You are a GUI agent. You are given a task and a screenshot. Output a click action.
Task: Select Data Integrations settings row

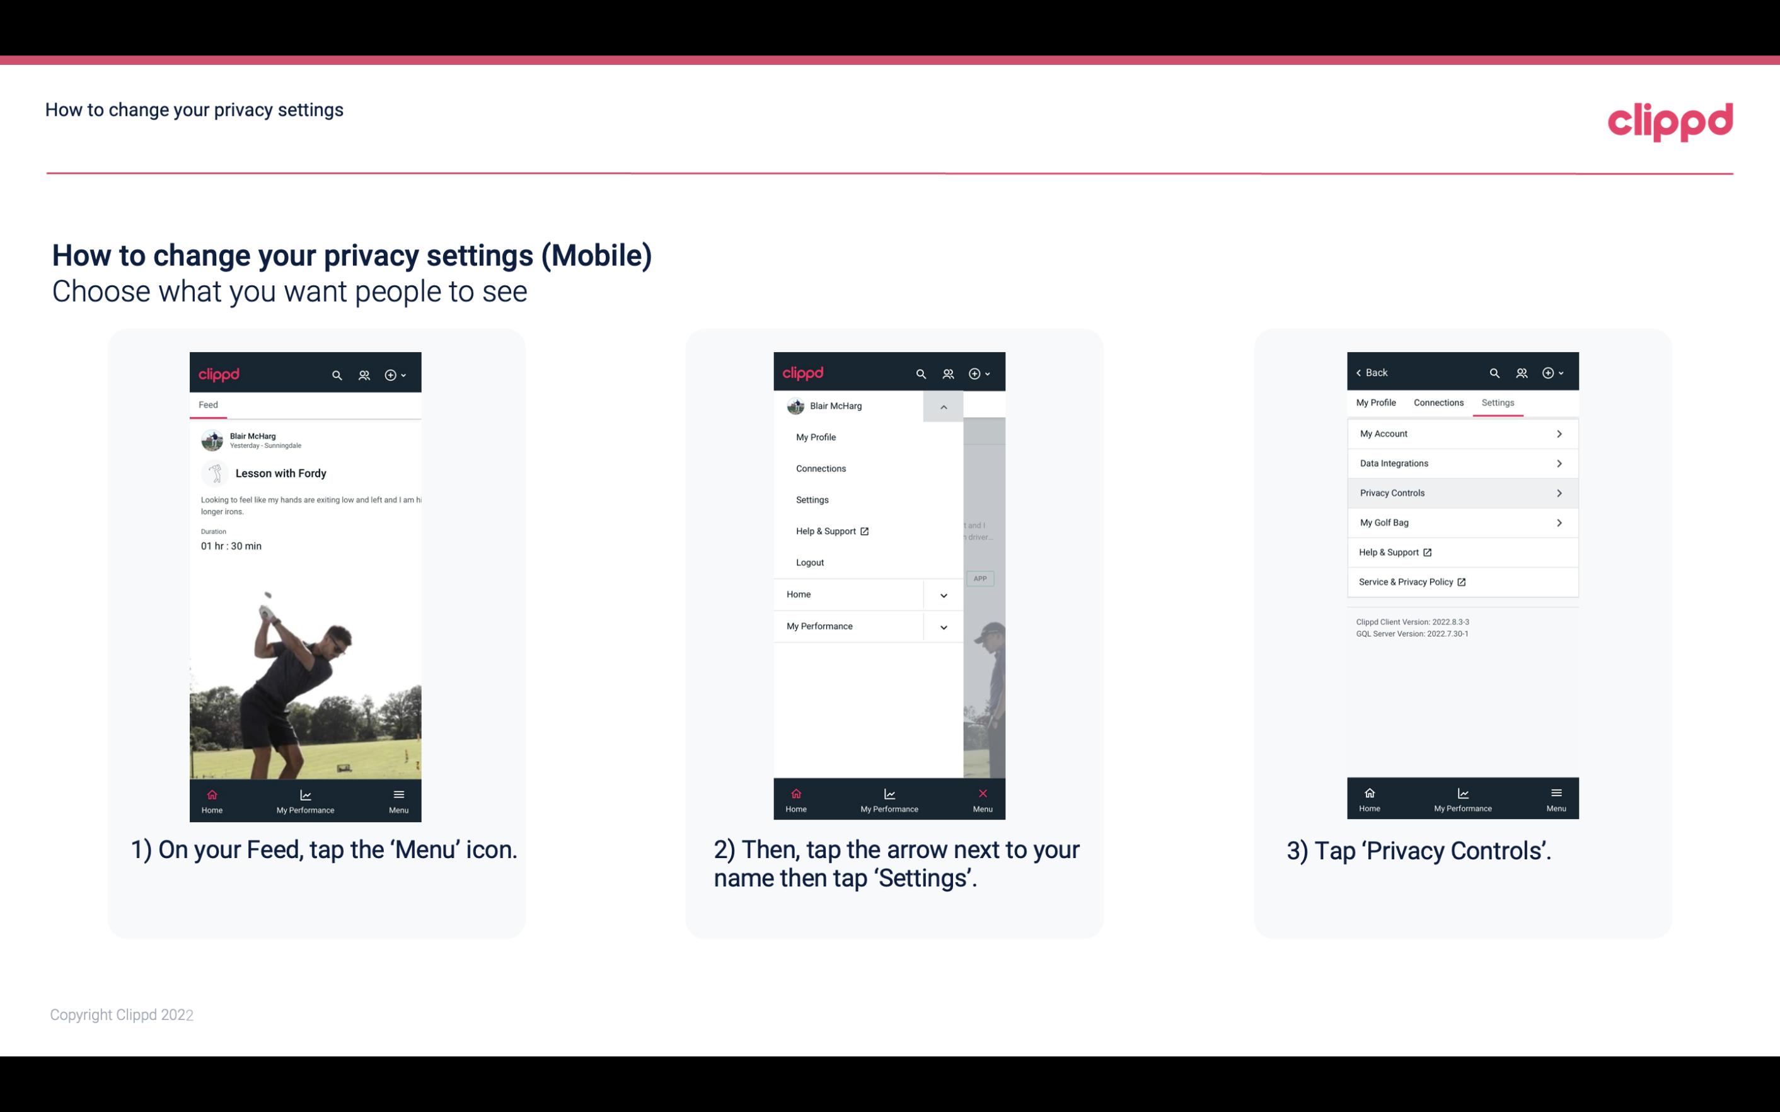pyautogui.click(x=1461, y=462)
